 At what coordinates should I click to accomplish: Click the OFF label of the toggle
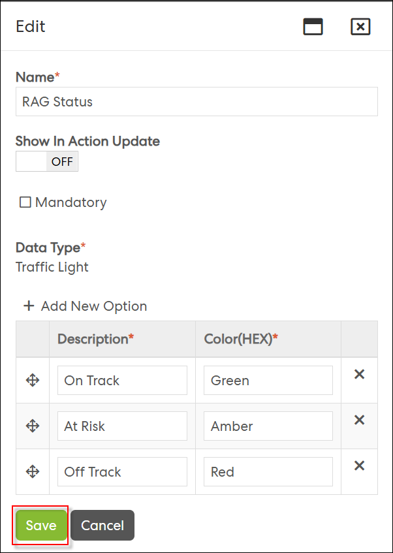[62, 161]
